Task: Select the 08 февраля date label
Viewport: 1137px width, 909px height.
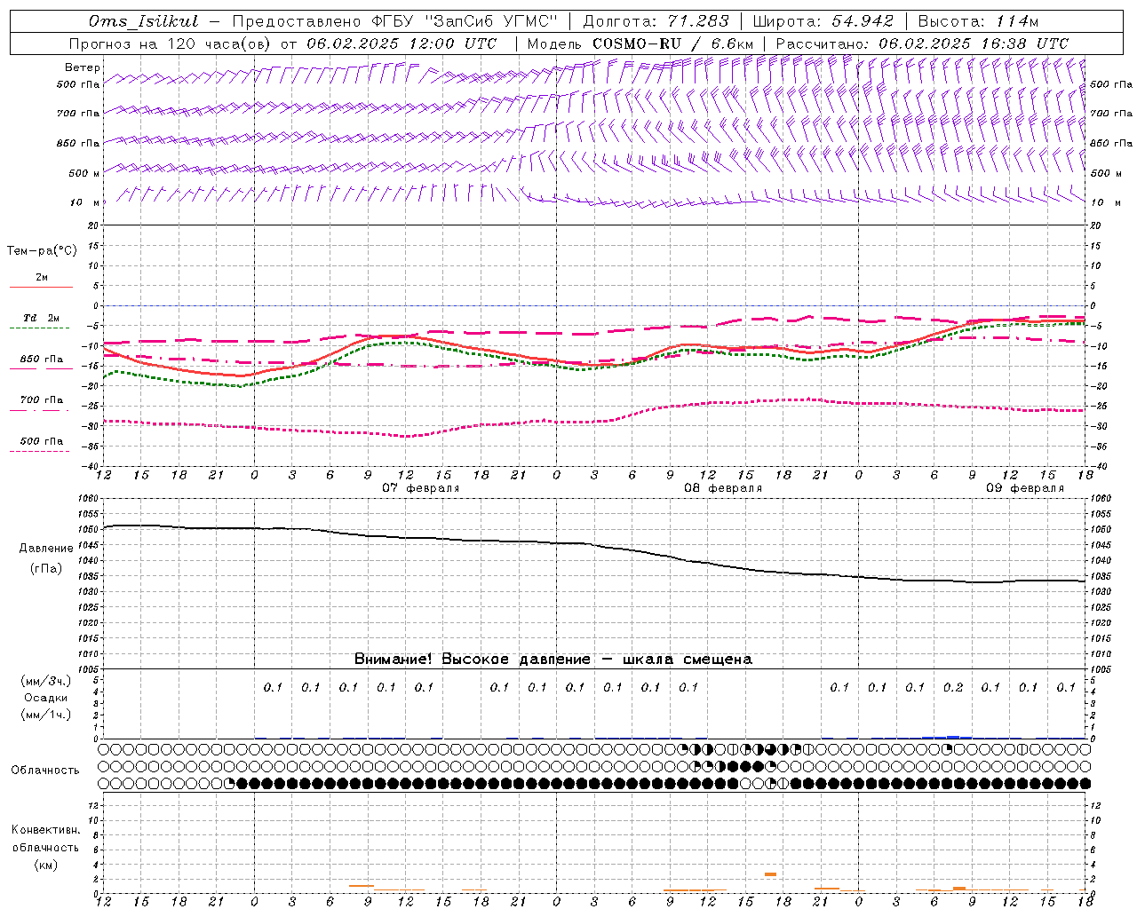Action: click(x=723, y=488)
